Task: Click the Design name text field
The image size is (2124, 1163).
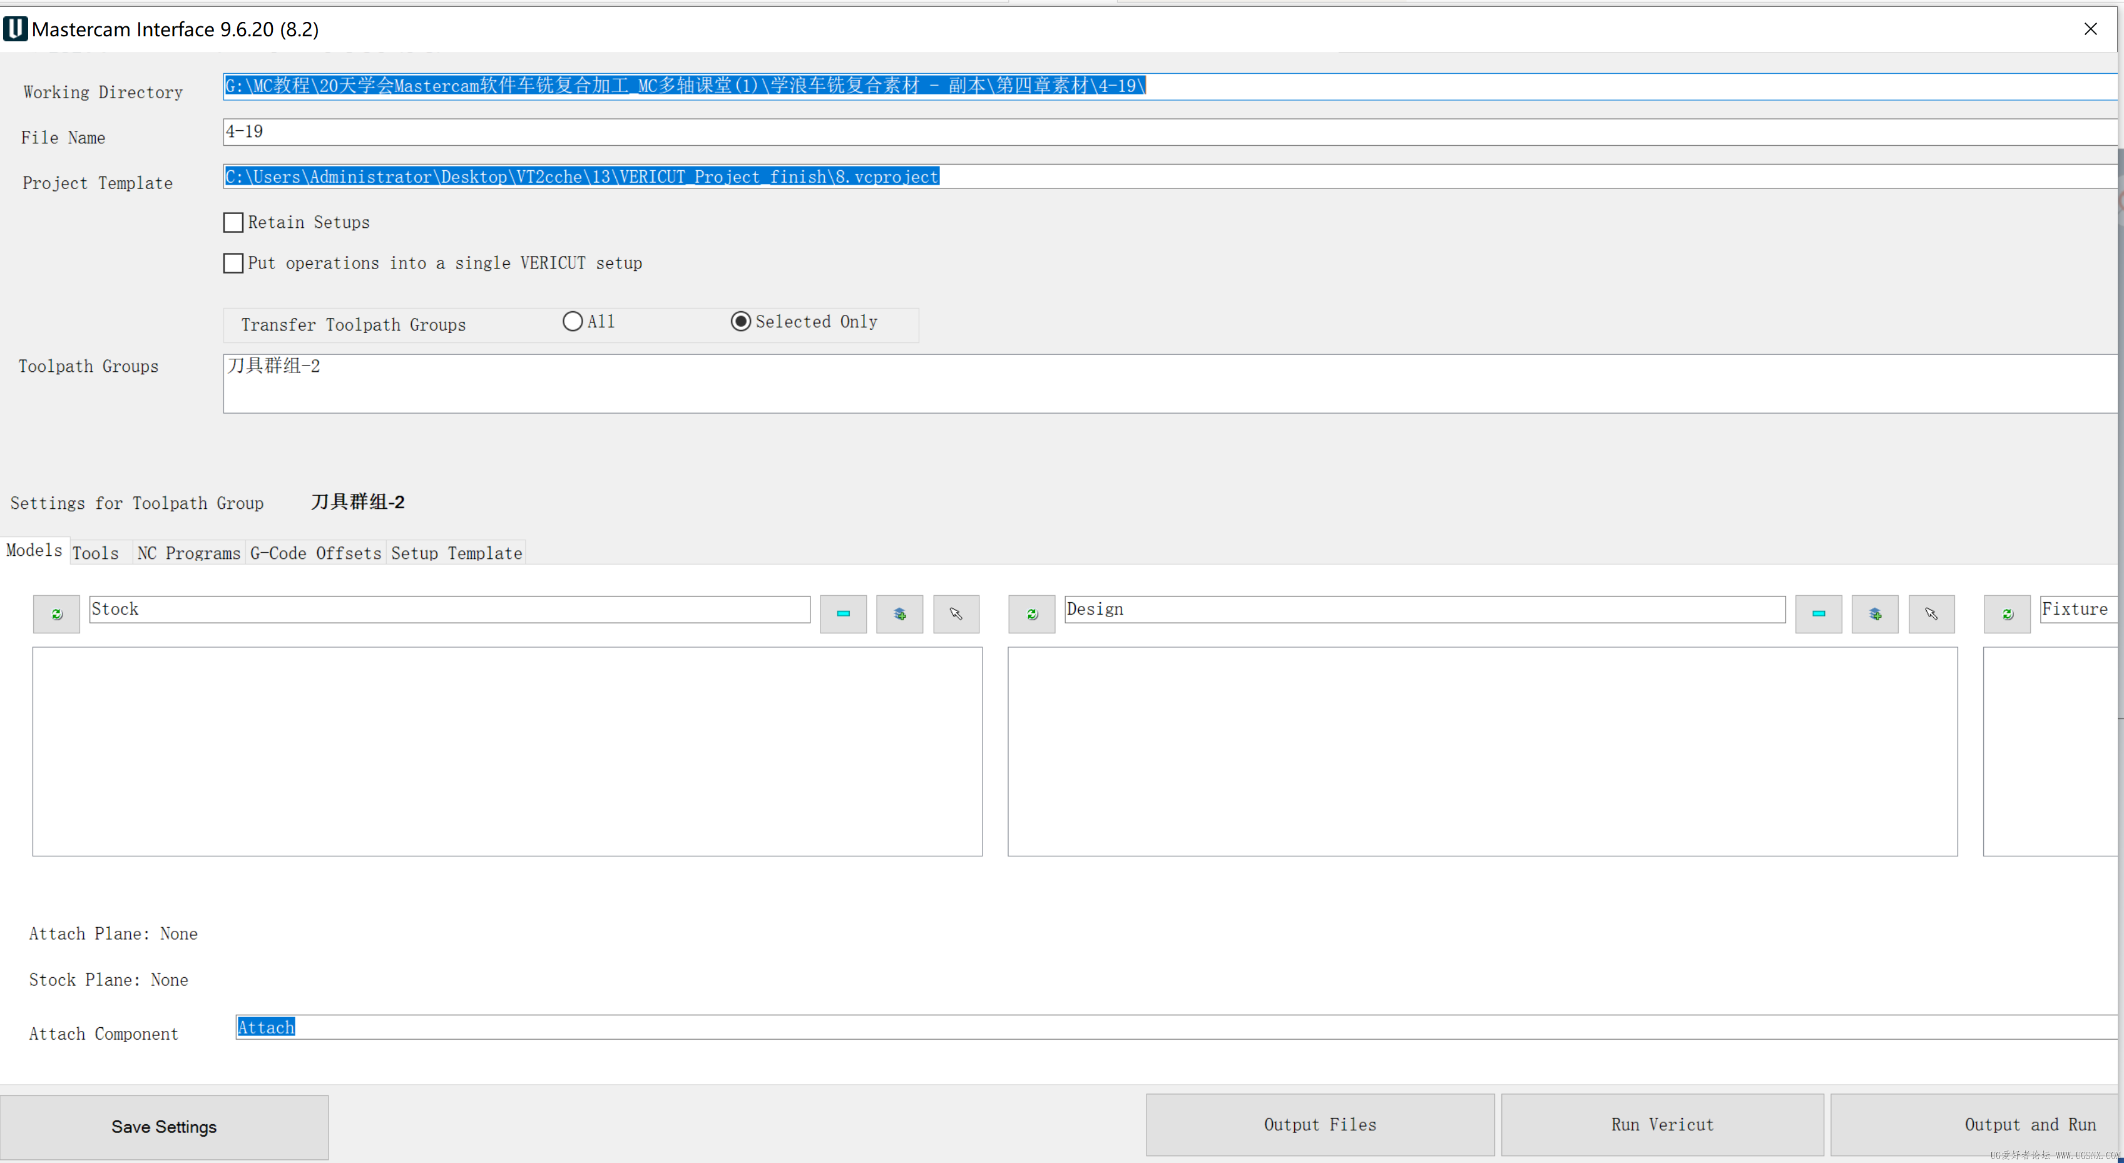Action: (1425, 610)
